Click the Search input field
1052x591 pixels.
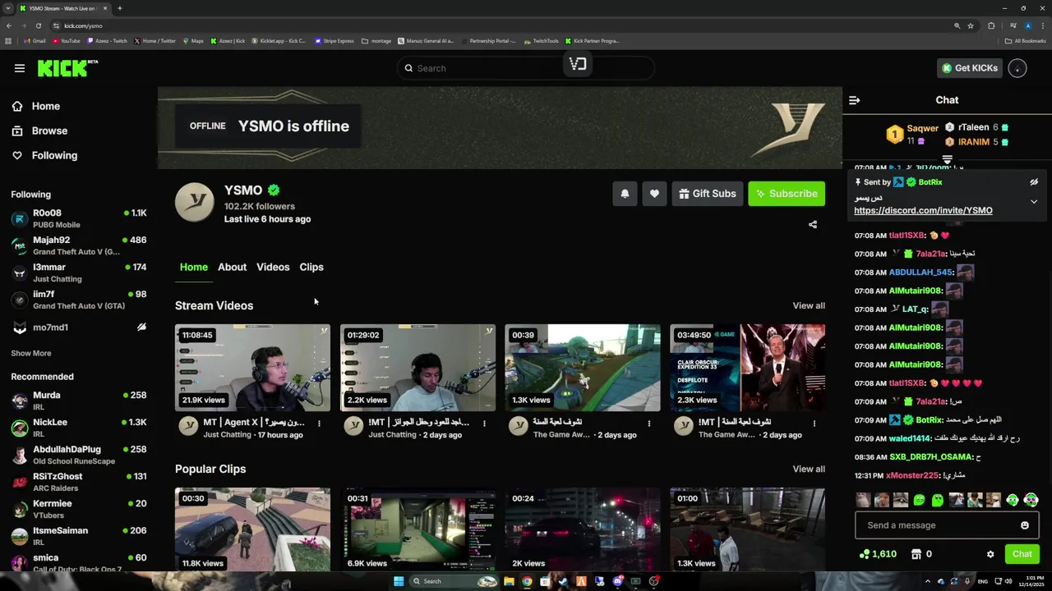click(526, 68)
